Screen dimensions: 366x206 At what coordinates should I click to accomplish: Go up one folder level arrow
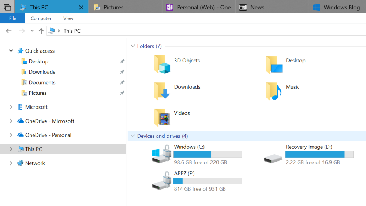[x=41, y=31]
